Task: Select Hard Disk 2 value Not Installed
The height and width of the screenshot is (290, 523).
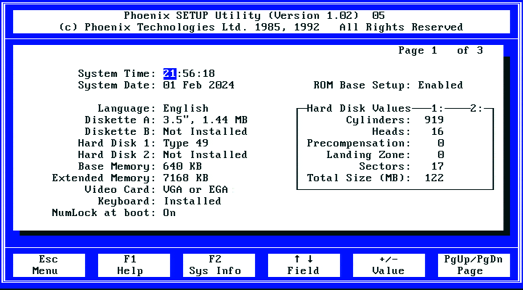Action: pos(205,155)
